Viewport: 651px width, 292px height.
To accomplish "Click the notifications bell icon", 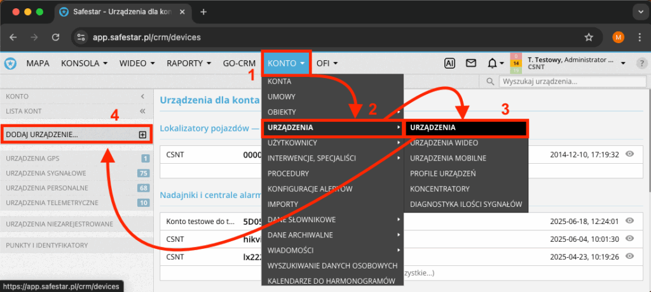I will click(492, 63).
